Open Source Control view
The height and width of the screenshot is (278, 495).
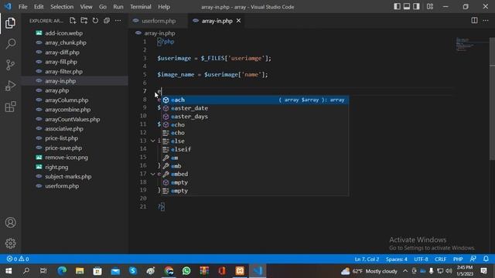tap(10, 65)
